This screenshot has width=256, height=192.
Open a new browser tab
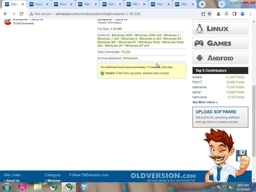tap(202, 4)
